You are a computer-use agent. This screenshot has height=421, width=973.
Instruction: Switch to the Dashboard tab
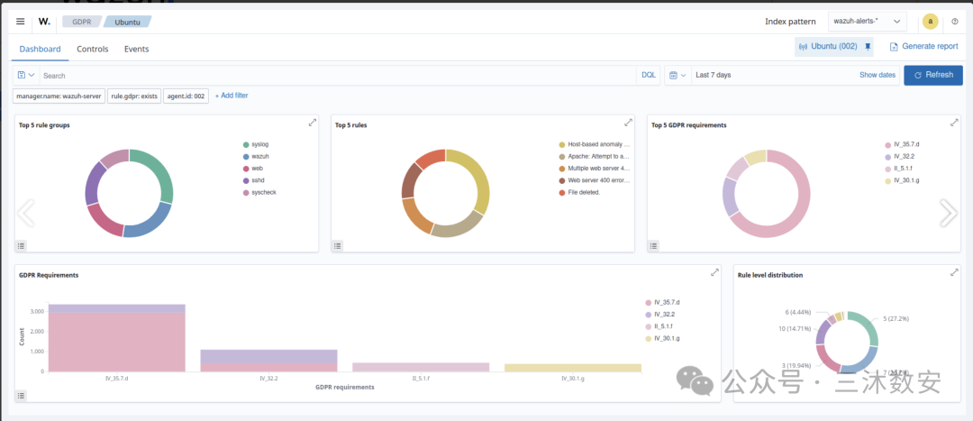pos(41,49)
